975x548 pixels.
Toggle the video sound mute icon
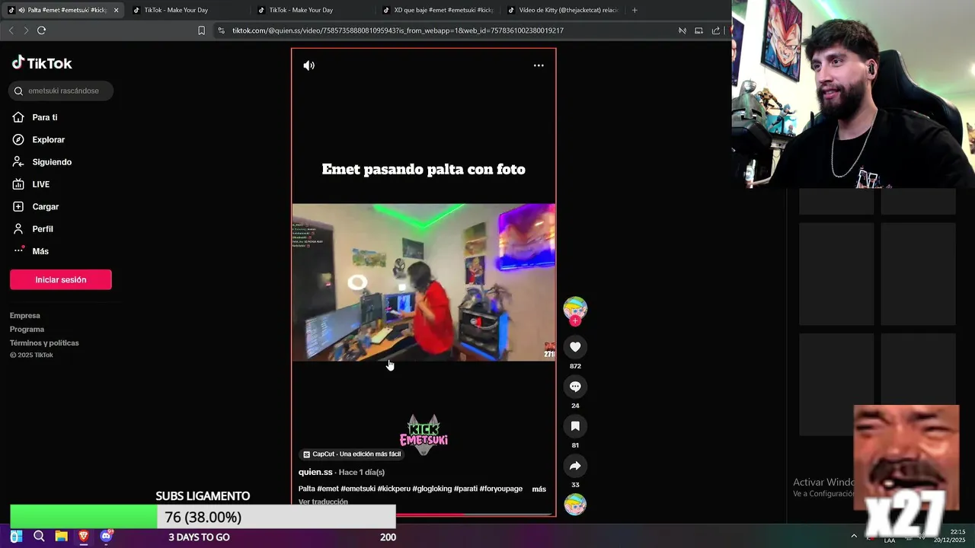click(x=308, y=65)
